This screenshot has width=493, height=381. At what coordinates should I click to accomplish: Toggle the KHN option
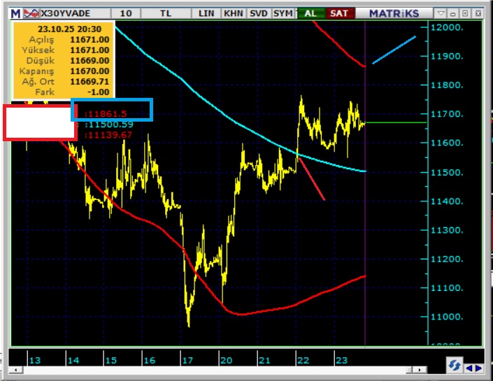point(233,13)
